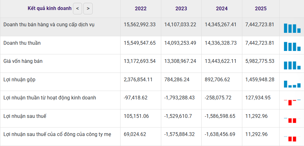Click the Lợi nhuận gộp row label
This screenshot has height=146, width=304.
click(x=19, y=80)
